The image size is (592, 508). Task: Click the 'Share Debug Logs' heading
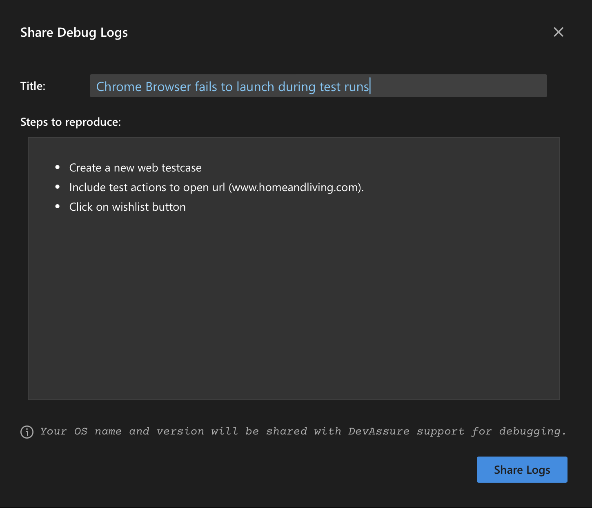click(74, 33)
